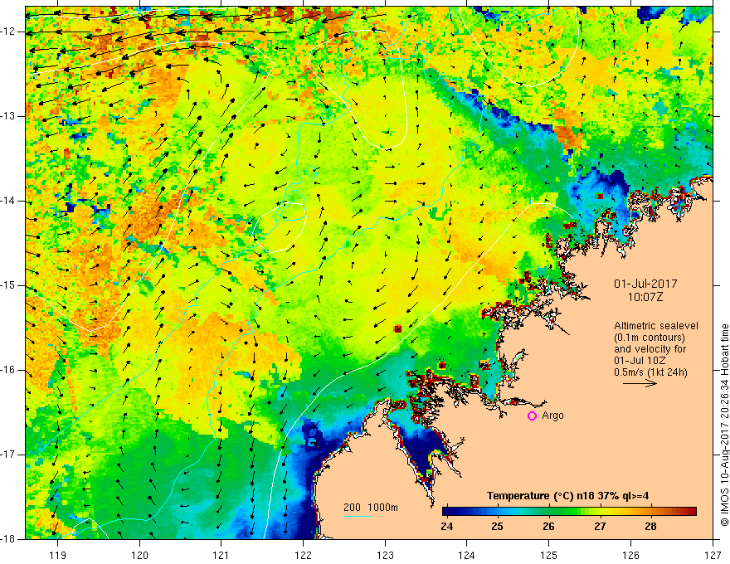Click latitude axis label '-13'
The image size is (730, 564).
(8, 116)
